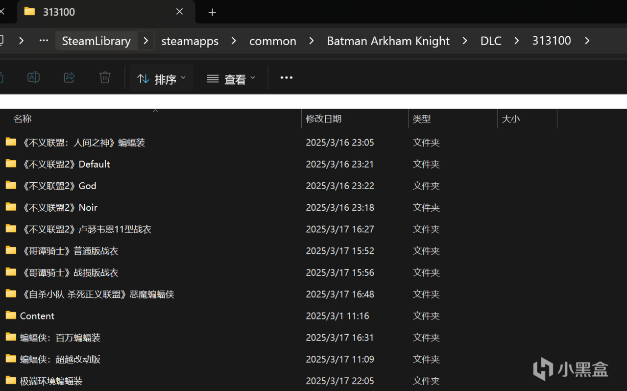Click the folder icon beside 蝙蝠侠：超越改动版
627x391 pixels.
pos(11,359)
